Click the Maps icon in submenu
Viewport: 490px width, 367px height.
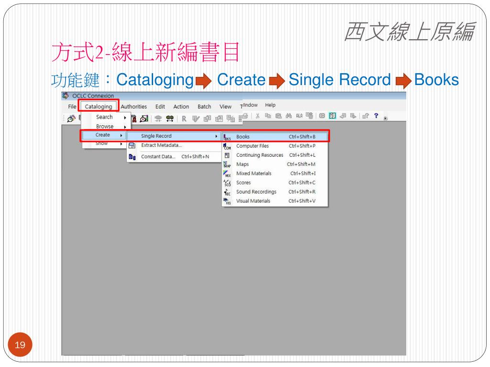pyautogui.click(x=227, y=164)
